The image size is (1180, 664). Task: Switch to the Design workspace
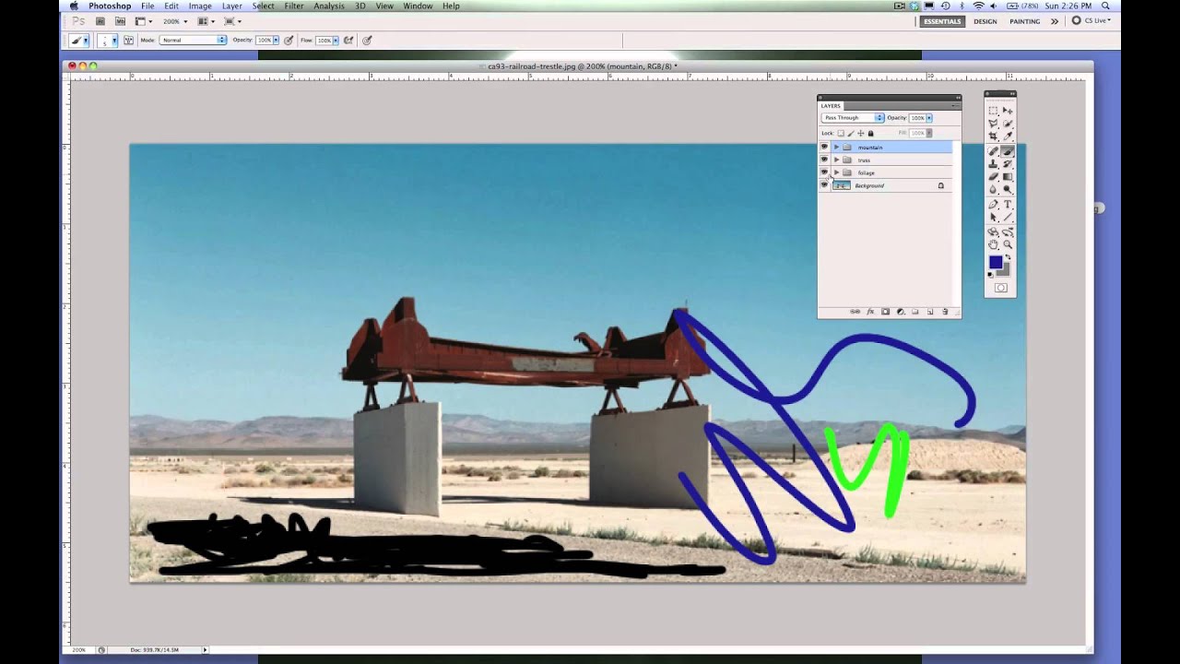(985, 21)
